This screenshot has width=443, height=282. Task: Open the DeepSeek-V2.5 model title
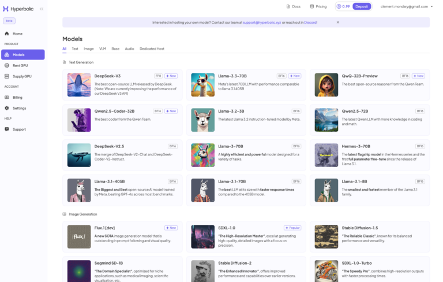tap(109, 146)
